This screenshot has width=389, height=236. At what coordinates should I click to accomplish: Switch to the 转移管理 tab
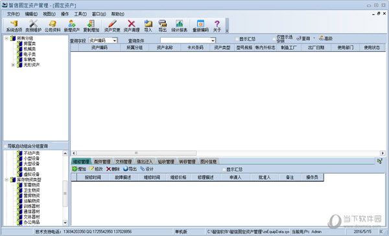187,161
